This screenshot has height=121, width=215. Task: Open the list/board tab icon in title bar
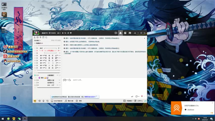[125, 33]
